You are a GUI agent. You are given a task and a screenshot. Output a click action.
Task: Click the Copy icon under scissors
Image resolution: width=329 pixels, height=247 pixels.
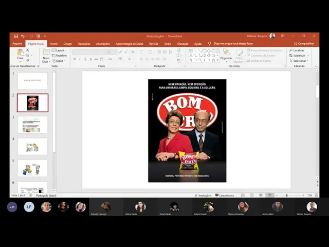click(27, 56)
